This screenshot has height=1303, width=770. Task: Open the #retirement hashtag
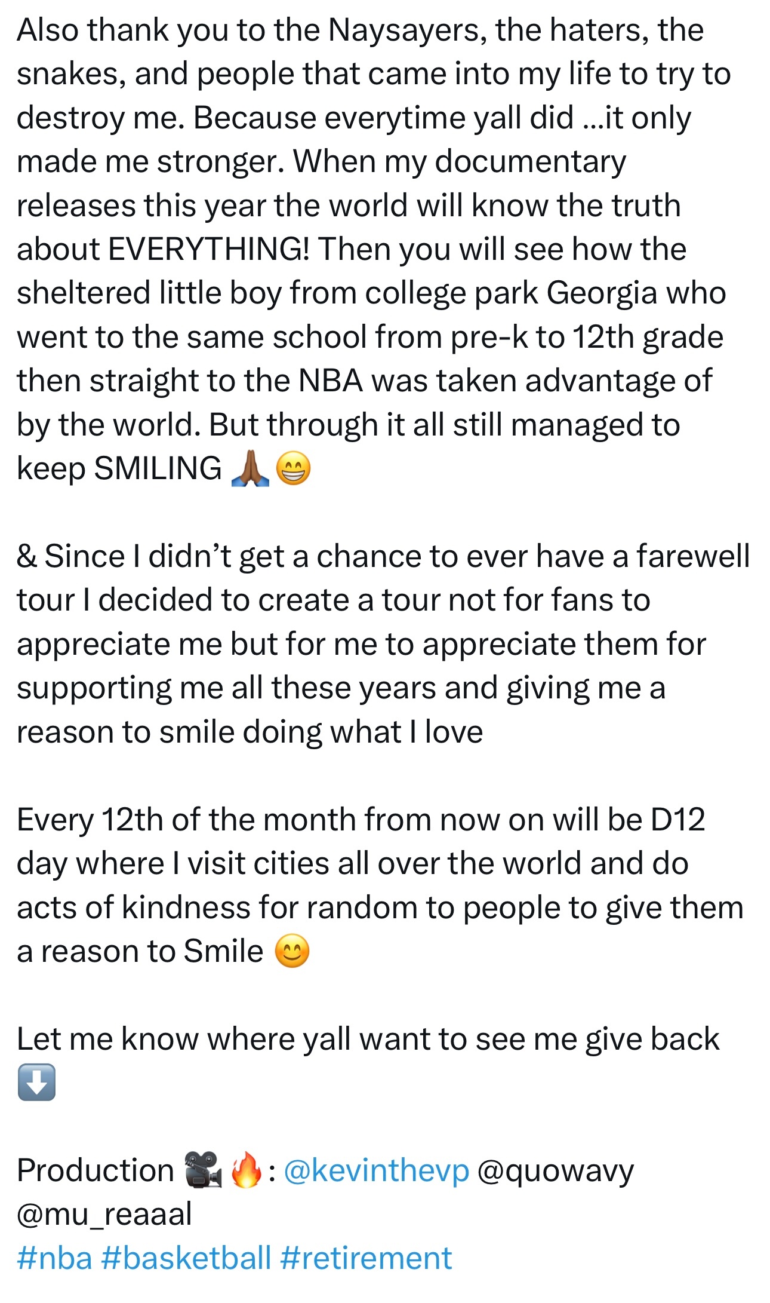pos(366,1258)
